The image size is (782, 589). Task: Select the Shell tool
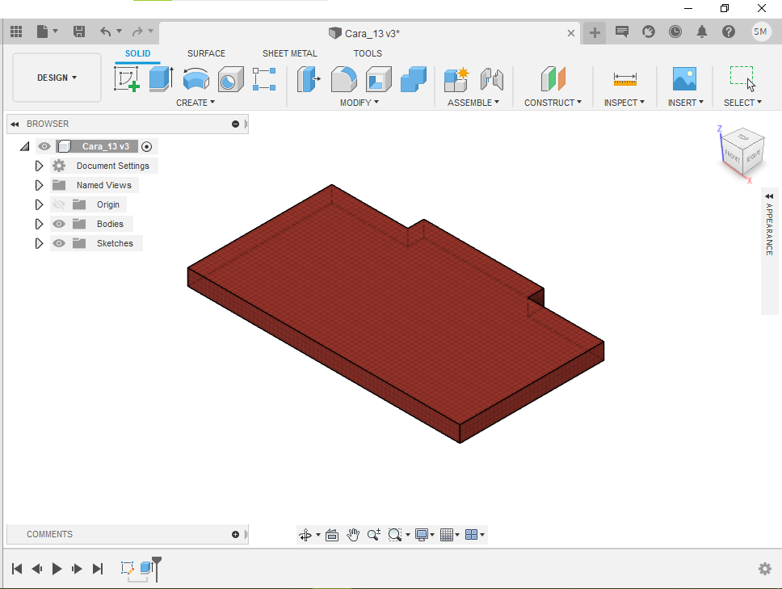[379, 79]
